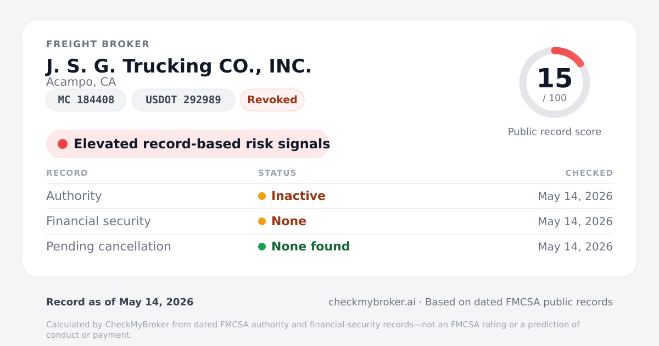Click the RECORD column header

pyautogui.click(x=67, y=173)
